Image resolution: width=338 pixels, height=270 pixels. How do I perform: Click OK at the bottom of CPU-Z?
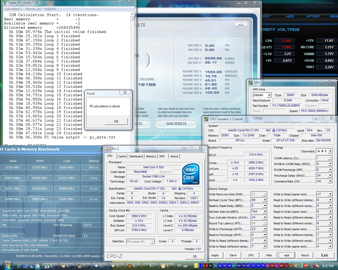click(195, 256)
